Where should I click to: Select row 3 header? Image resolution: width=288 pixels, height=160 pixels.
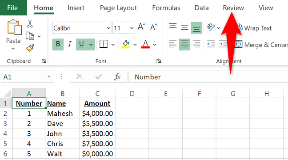pos(6,123)
